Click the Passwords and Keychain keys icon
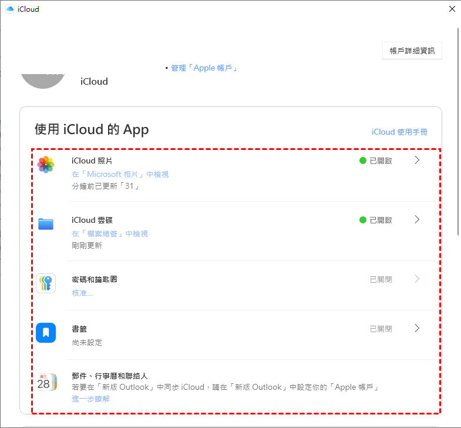 click(x=46, y=283)
